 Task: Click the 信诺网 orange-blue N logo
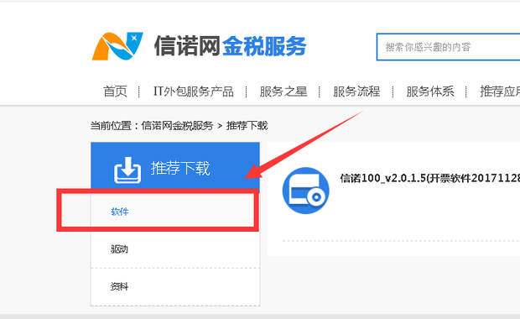coord(117,46)
